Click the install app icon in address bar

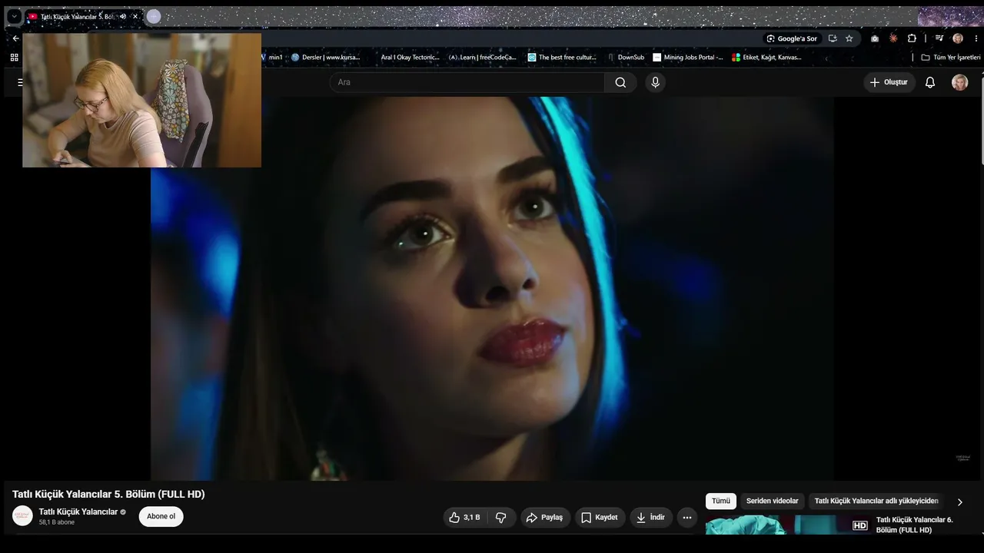[833, 38]
